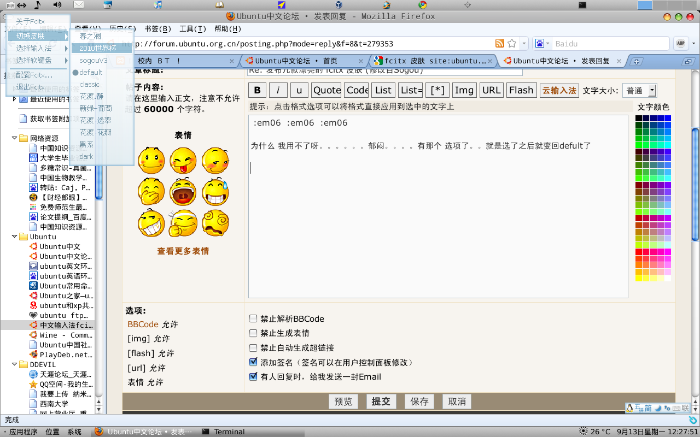The height and width of the screenshot is (437, 700).
Task: Pick the black swatch in text color palette
Action: [639, 119]
